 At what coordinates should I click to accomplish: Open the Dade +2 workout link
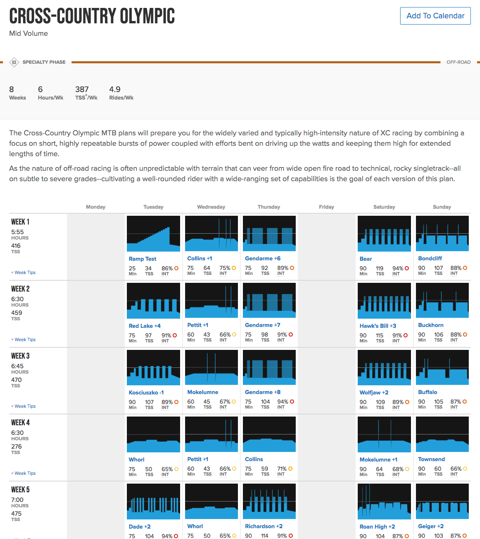140,527
